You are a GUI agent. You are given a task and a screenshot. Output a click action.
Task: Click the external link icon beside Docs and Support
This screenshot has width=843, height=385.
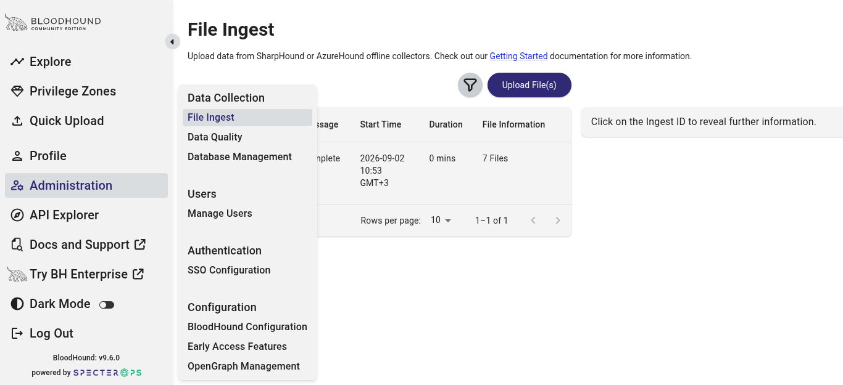pos(140,244)
